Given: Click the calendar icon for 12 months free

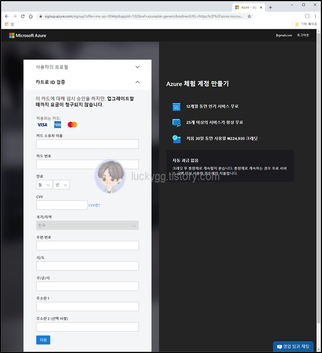Looking at the screenshot, I should pos(176,107).
